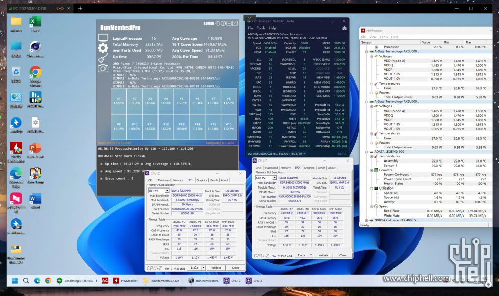Open the info icon in RunMemtestPro header
Screen dimensions: 499x296
coord(223,23)
